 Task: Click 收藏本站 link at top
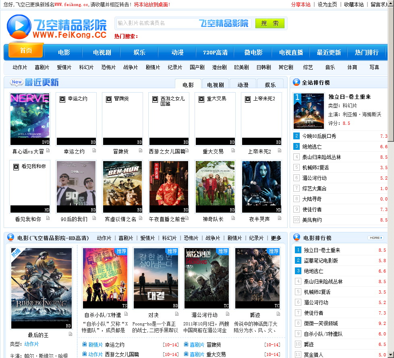pyautogui.click(x=354, y=4)
